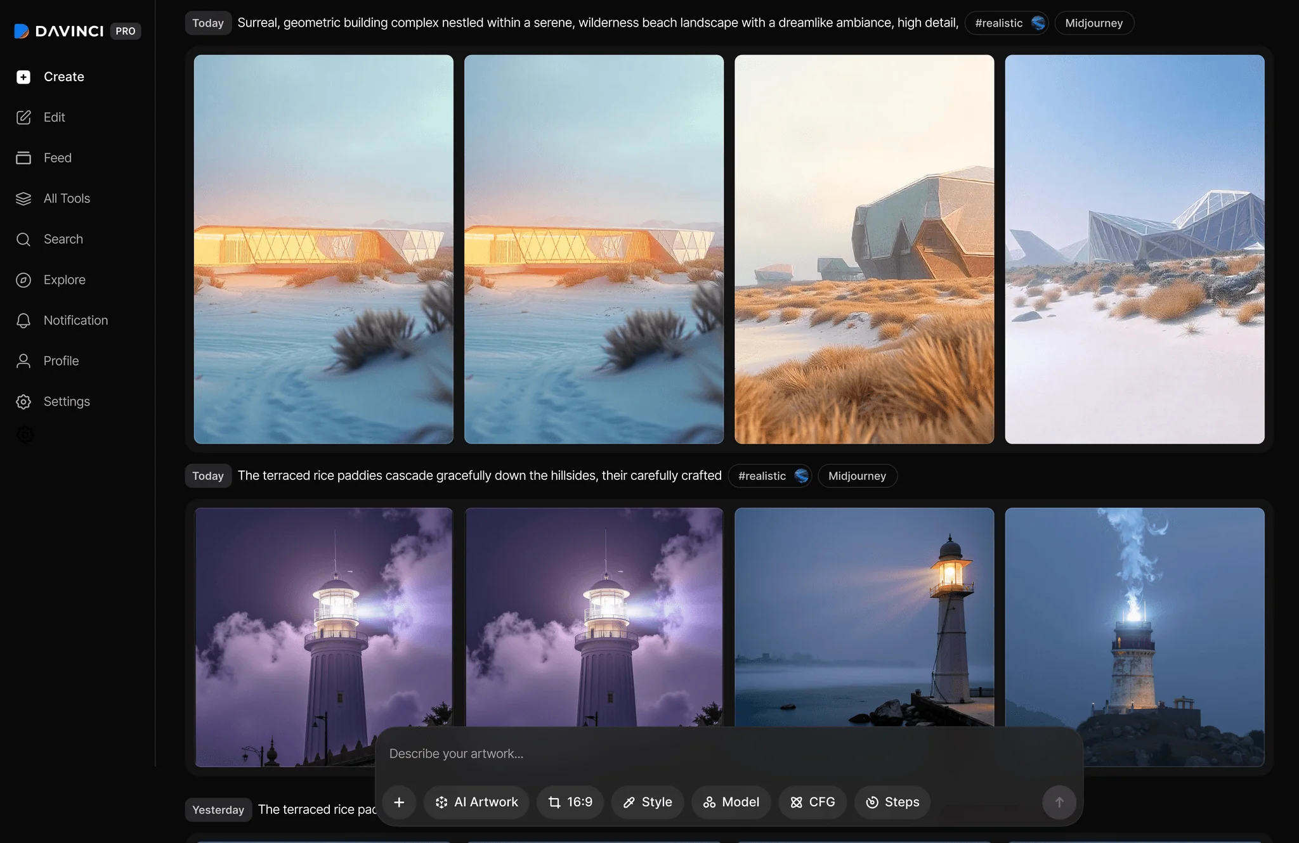The image size is (1299, 843).
Task: Open the Steps setting
Action: 892,802
